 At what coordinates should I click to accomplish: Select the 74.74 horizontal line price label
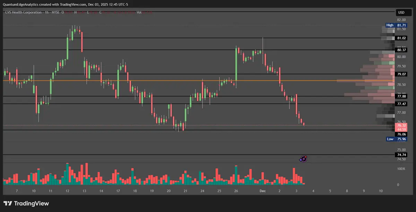pyautogui.click(x=401, y=155)
